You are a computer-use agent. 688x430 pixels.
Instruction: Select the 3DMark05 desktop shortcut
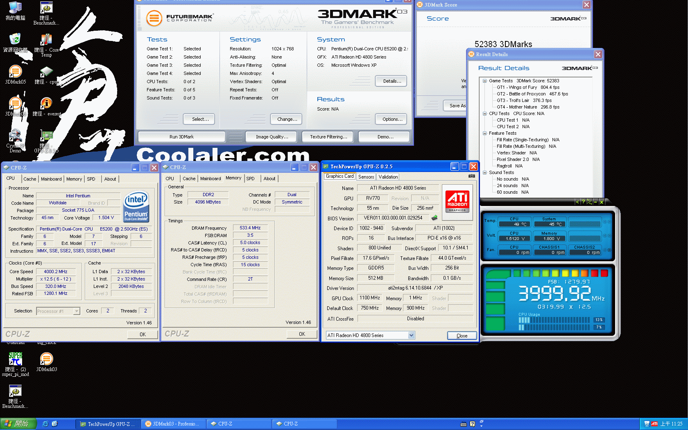(x=15, y=75)
